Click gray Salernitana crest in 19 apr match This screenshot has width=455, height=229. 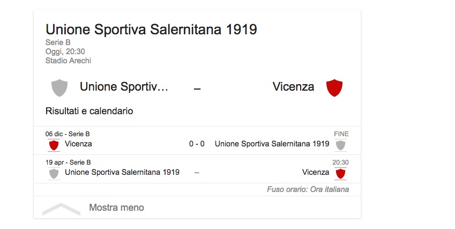pos(54,173)
